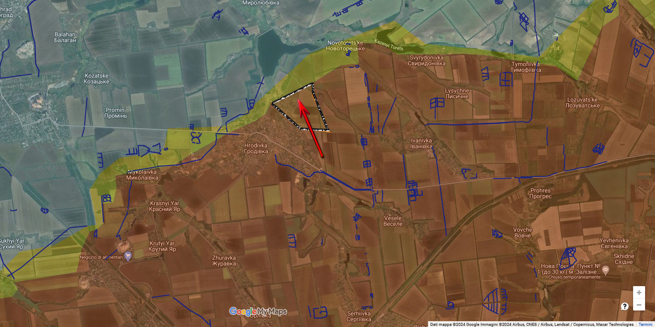Click the grocery store shopping cart pin

coord(128,256)
